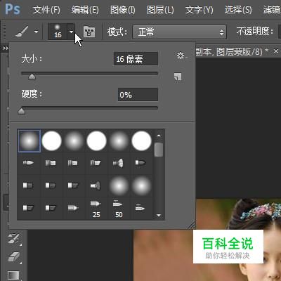
Task: Click the Ps application logo
Action: (13, 9)
